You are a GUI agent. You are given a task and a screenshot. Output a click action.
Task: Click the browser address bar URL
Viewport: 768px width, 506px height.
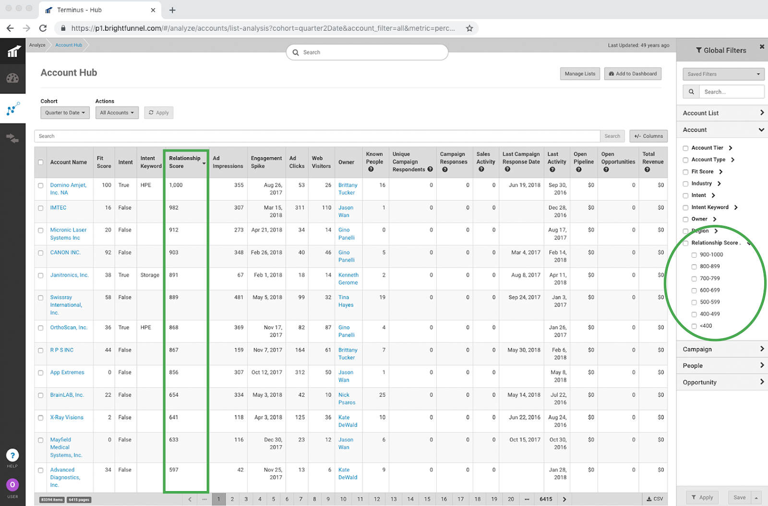point(263,28)
